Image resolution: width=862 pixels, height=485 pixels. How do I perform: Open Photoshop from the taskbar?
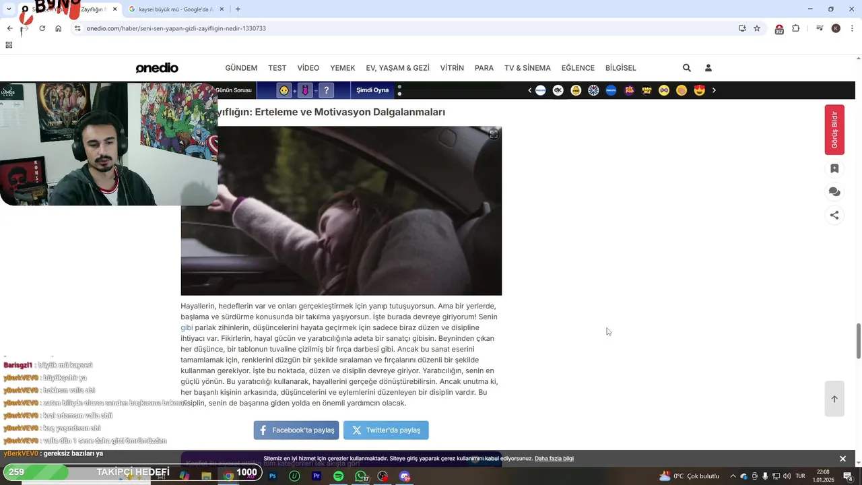pos(273,476)
